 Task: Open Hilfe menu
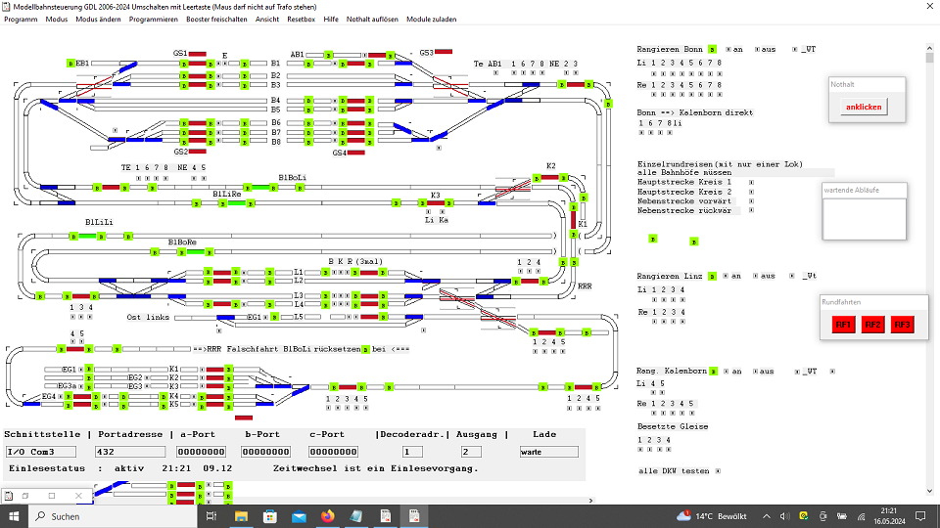click(x=331, y=20)
